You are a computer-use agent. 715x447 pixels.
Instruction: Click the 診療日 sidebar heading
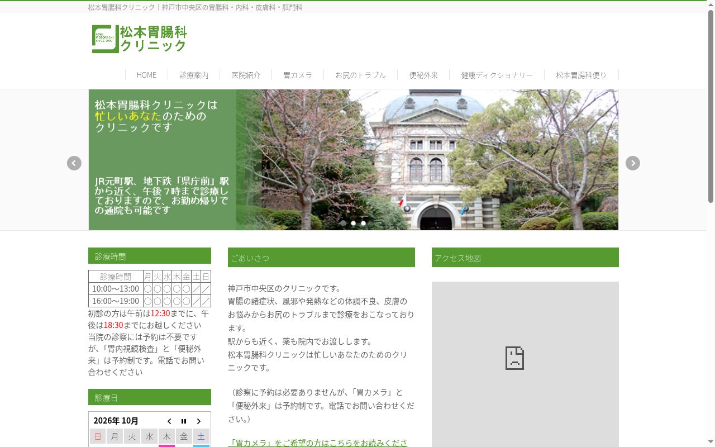pyautogui.click(x=150, y=397)
